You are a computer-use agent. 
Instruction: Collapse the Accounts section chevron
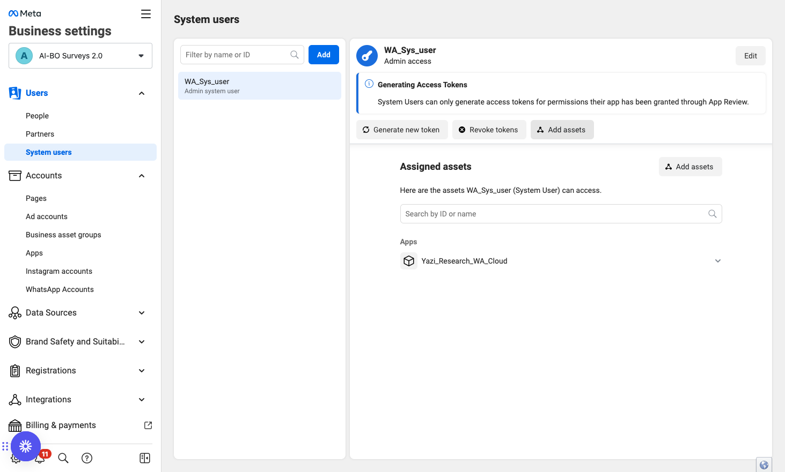point(142,176)
